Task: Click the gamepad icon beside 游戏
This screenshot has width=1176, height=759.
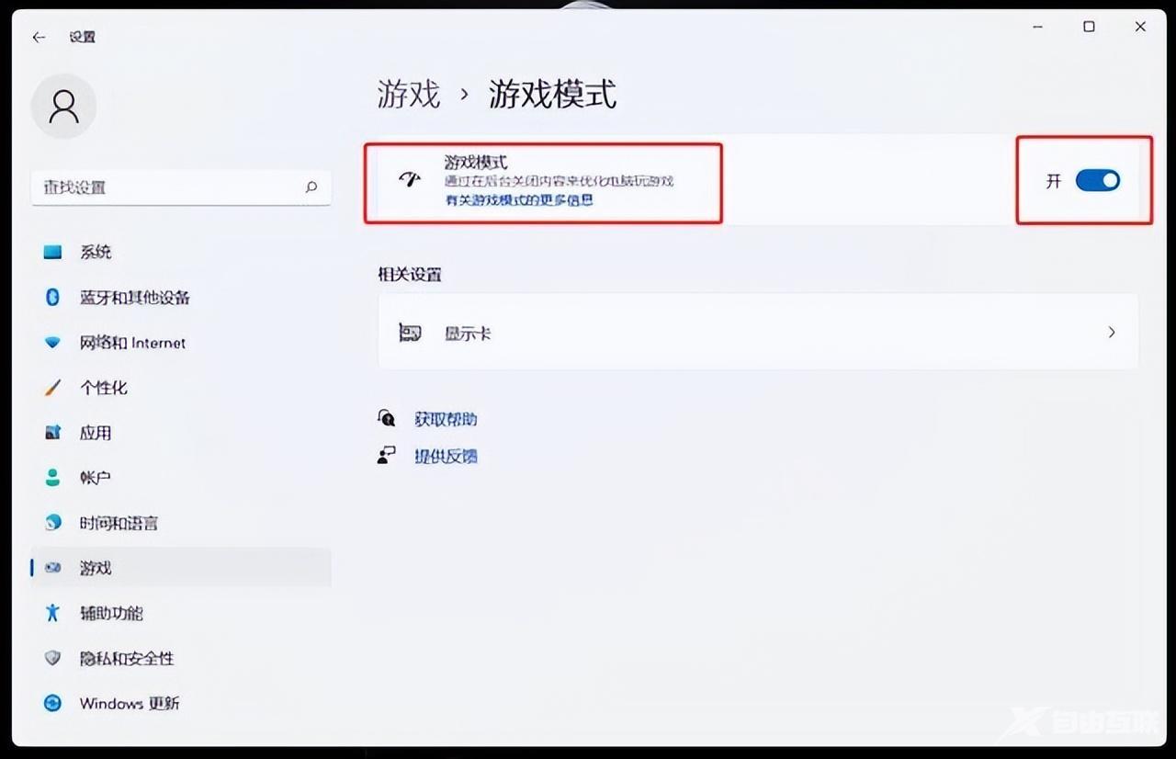Action: tap(52, 568)
